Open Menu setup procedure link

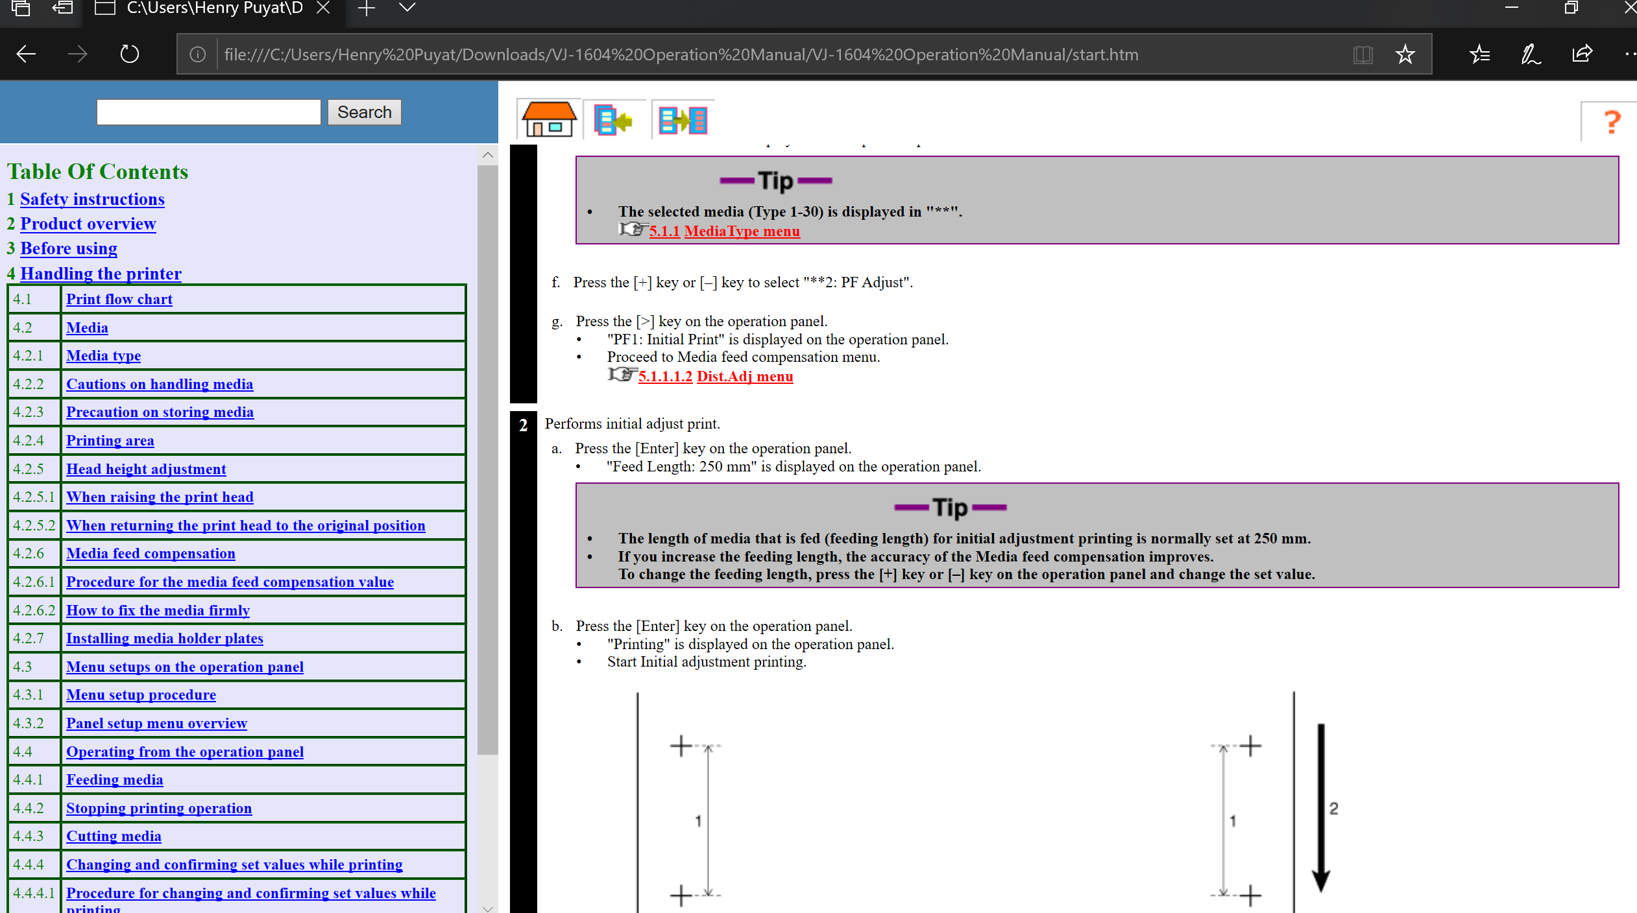pyautogui.click(x=141, y=694)
